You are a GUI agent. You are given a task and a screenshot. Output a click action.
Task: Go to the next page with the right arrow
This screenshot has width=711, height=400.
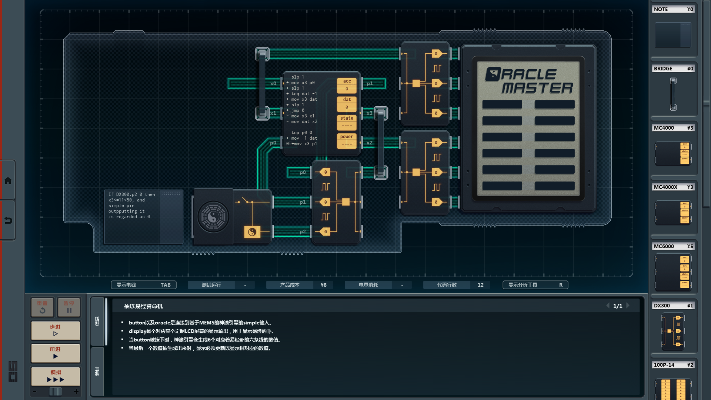click(x=628, y=306)
